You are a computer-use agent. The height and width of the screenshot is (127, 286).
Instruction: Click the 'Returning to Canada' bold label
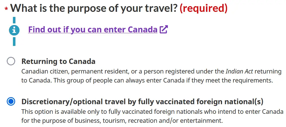(x=58, y=61)
